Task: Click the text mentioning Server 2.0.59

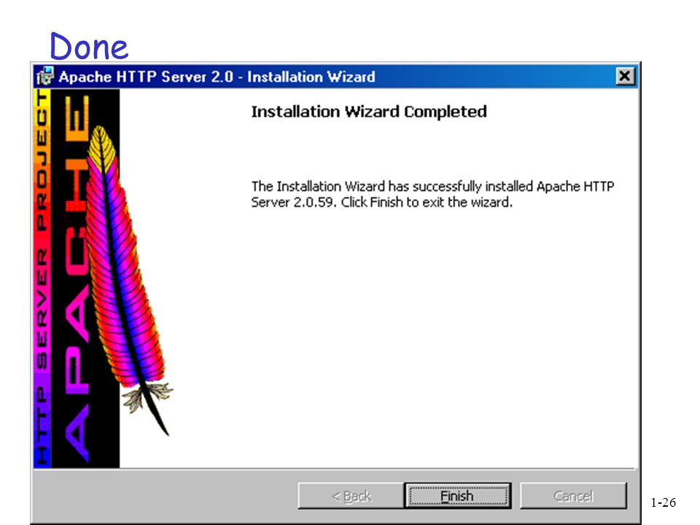Action: [x=432, y=194]
